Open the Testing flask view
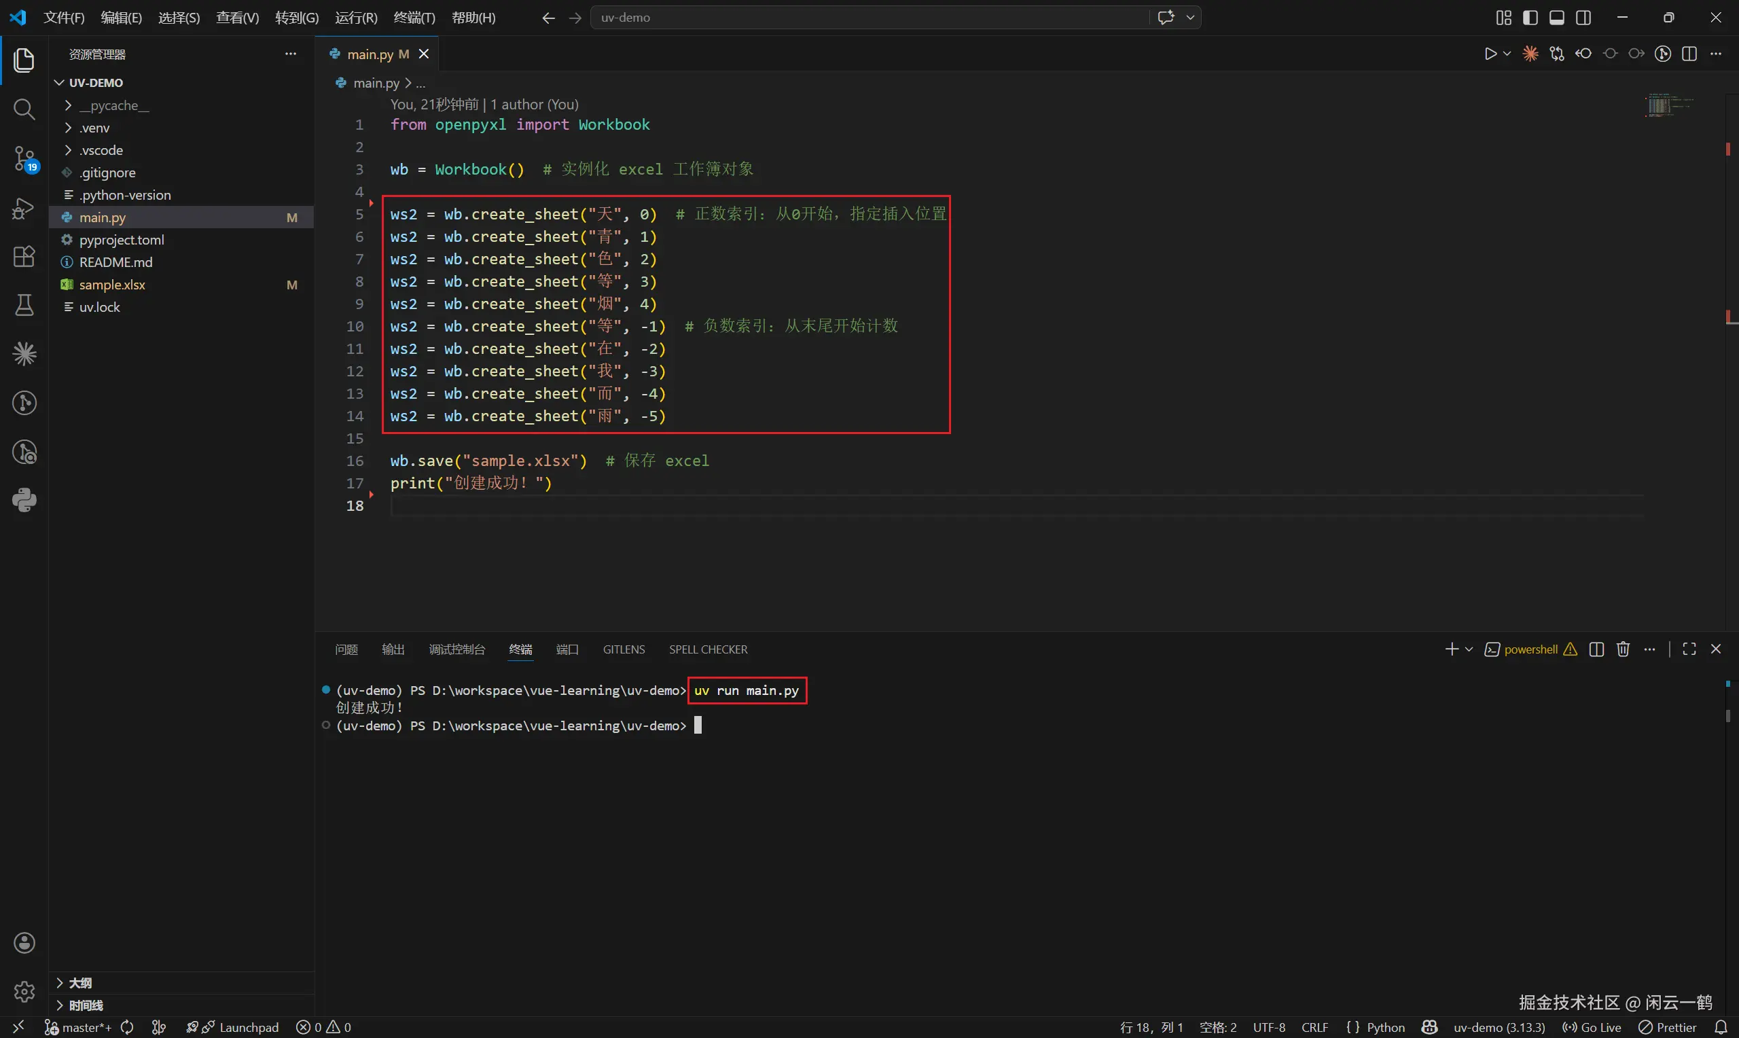Screen dimensions: 1739x1038 (x=24, y=305)
